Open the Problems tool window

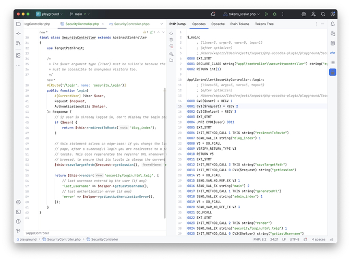tap(18, 221)
